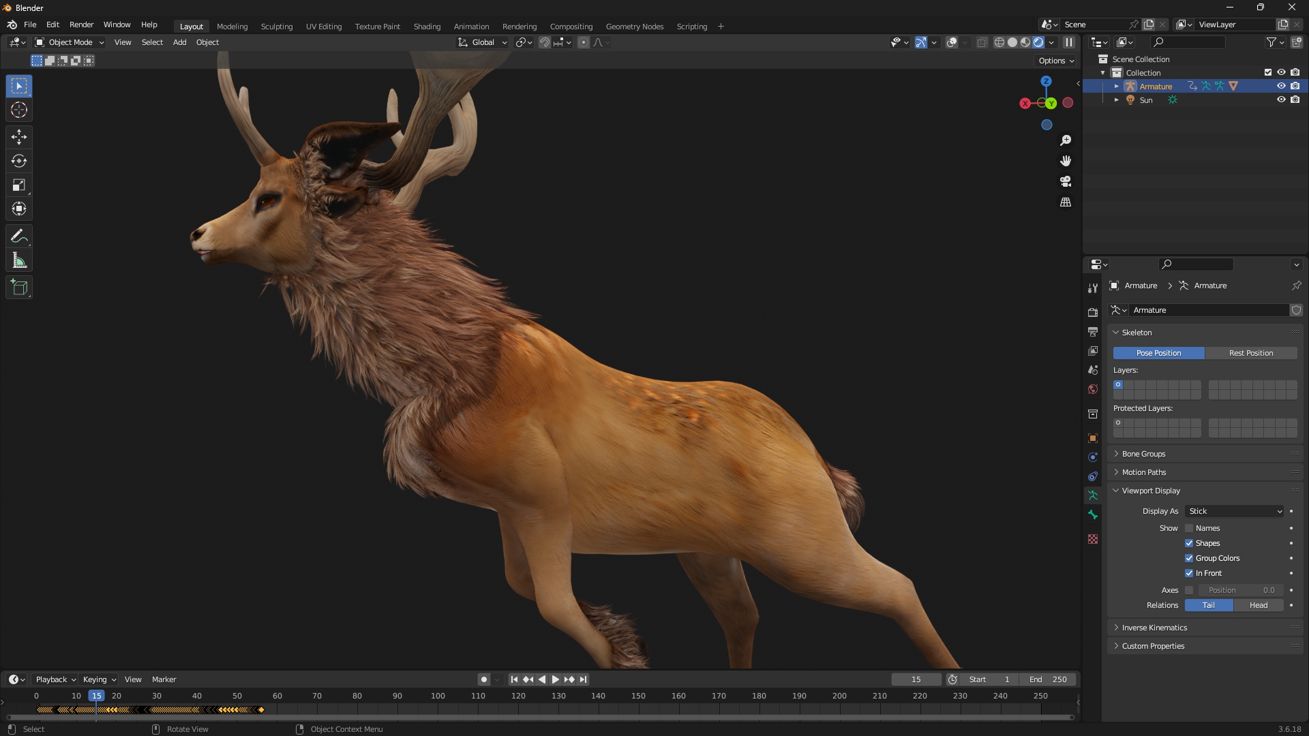Click the timeline horizontal scrollbar
Image resolution: width=1309 pixels, height=736 pixels.
coord(539,717)
